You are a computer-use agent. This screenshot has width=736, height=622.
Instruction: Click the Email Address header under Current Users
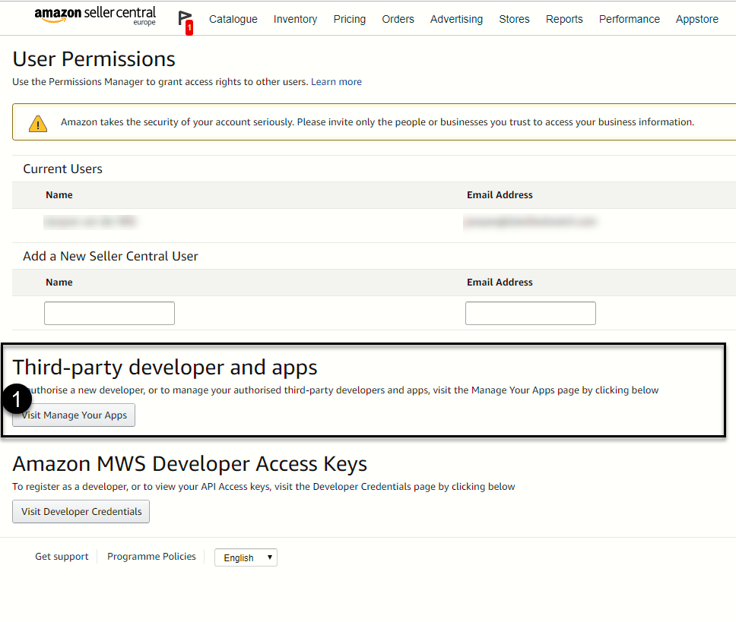pyautogui.click(x=500, y=195)
